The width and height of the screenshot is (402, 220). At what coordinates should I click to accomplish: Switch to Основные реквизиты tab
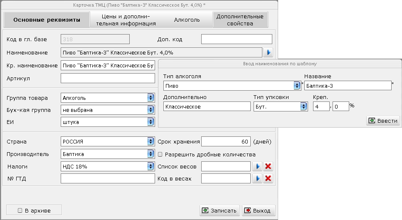tap(47, 20)
